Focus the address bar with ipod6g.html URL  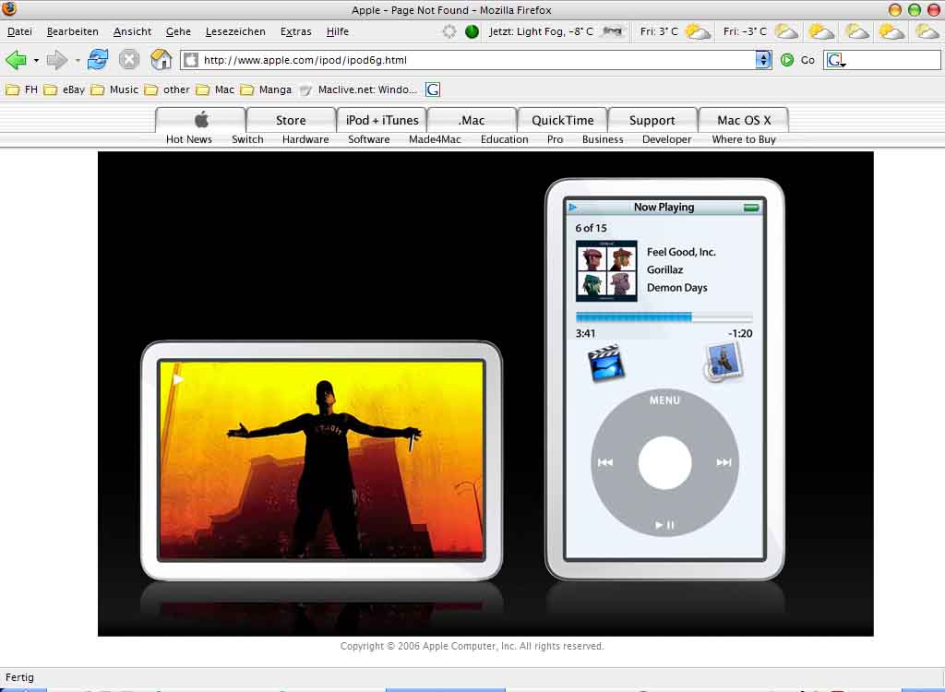476,60
